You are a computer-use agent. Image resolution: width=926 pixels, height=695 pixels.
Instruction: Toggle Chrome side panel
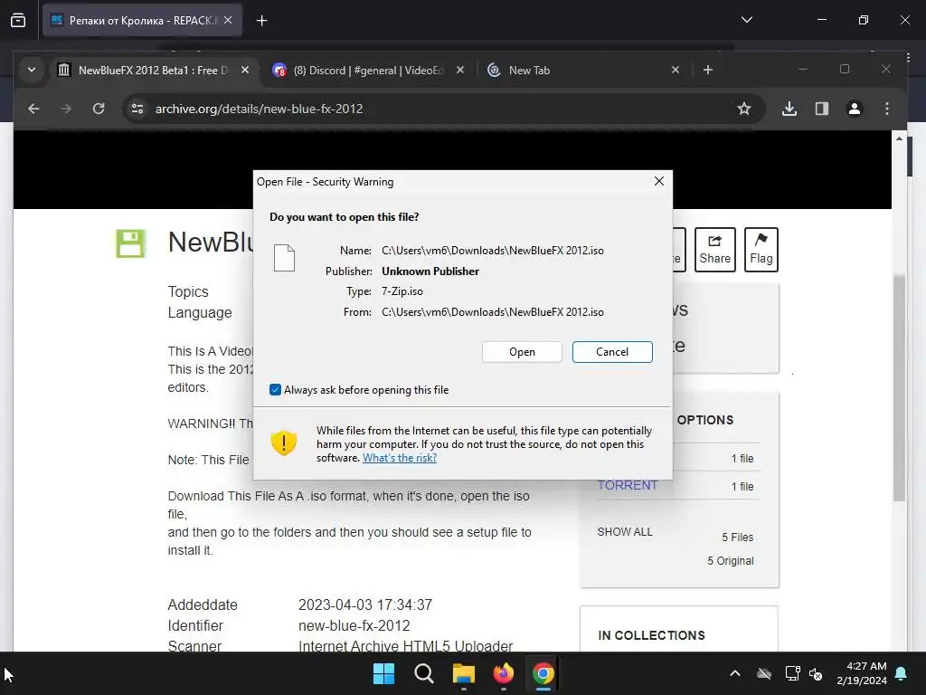pyautogui.click(x=821, y=109)
